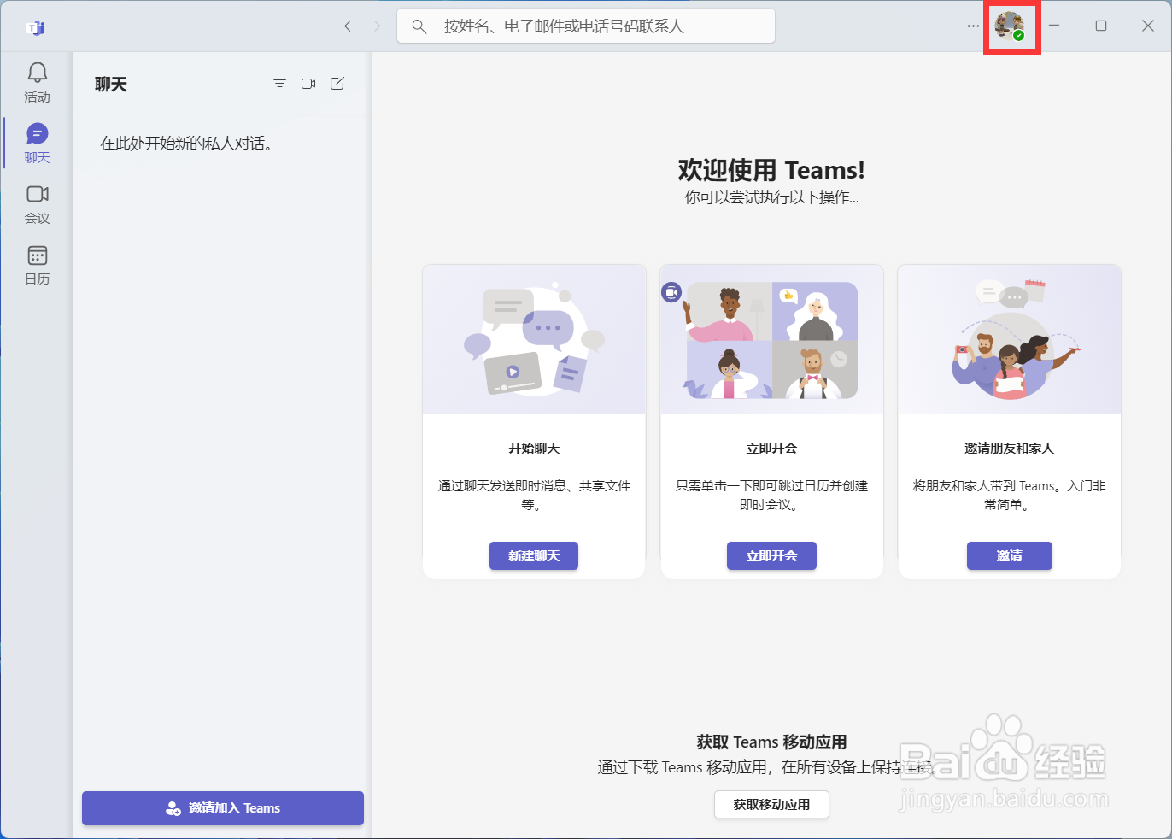Click the Teams logo icon
The image size is (1172, 839).
[x=37, y=28]
